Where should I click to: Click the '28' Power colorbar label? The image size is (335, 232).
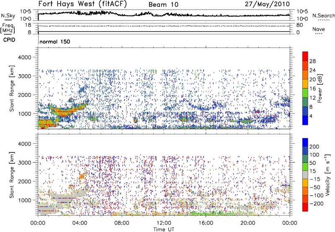[x=312, y=61]
